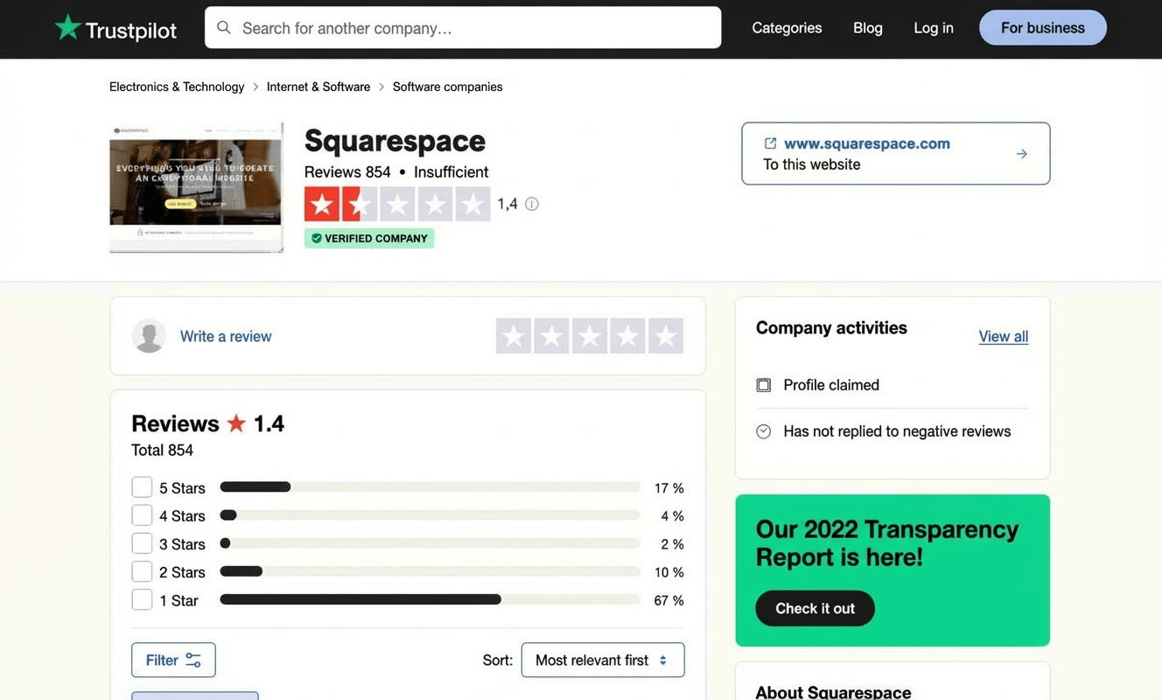Click the Has not replied to negative reviews icon
The width and height of the screenshot is (1162, 700).
(x=763, y=430)
